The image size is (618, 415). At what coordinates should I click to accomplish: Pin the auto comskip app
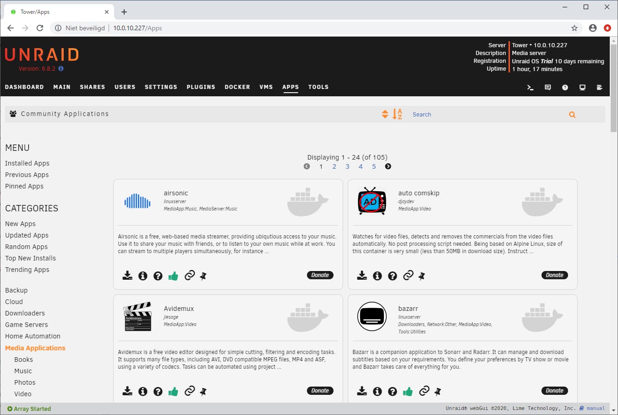click(422, 276)
